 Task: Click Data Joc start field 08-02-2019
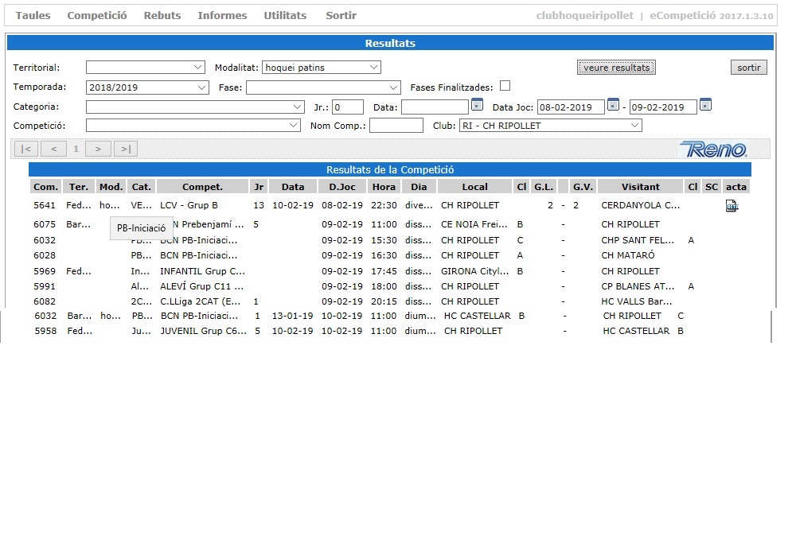coord(571,107)
